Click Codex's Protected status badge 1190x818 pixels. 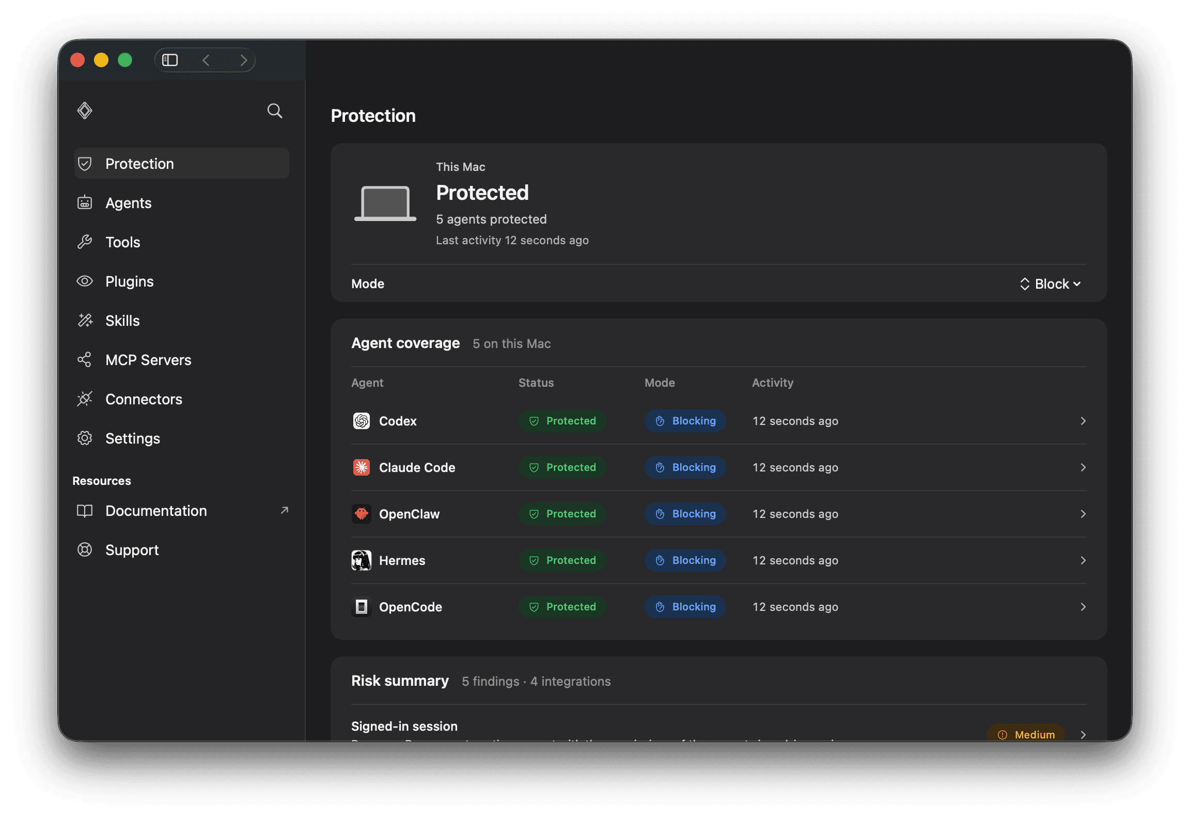[x=562, y=421]
